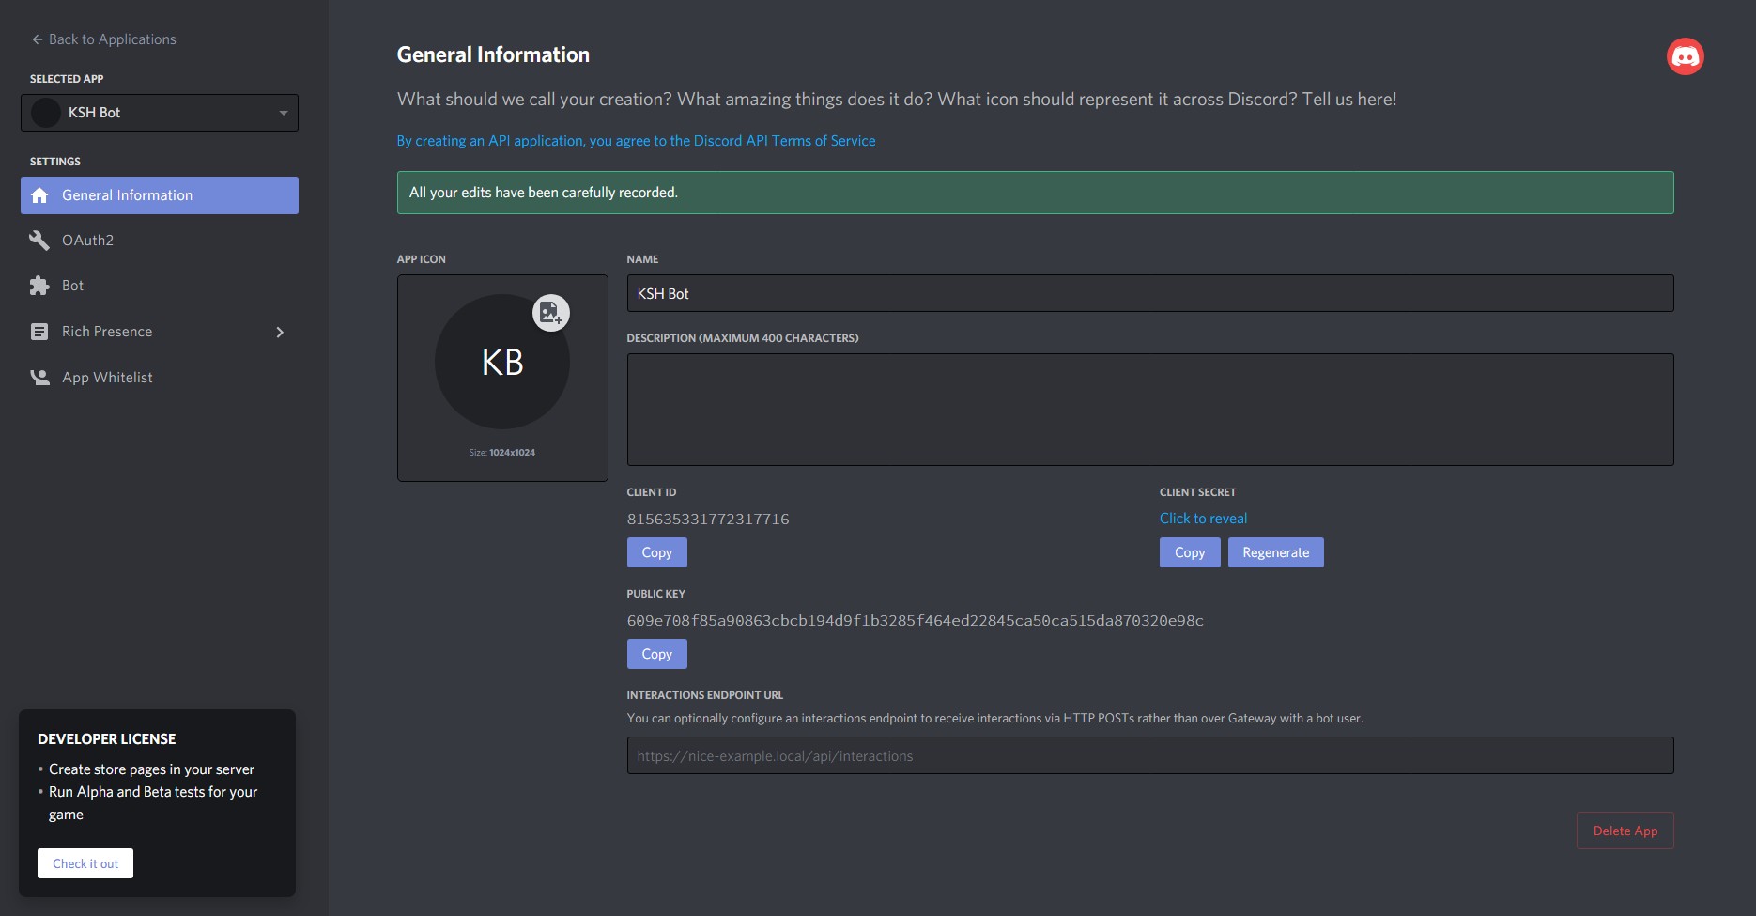This screenshot has width=1756, height=916.
Task: Click 'Run Alpha and Beta tests' text
Action: pos(153,803)
